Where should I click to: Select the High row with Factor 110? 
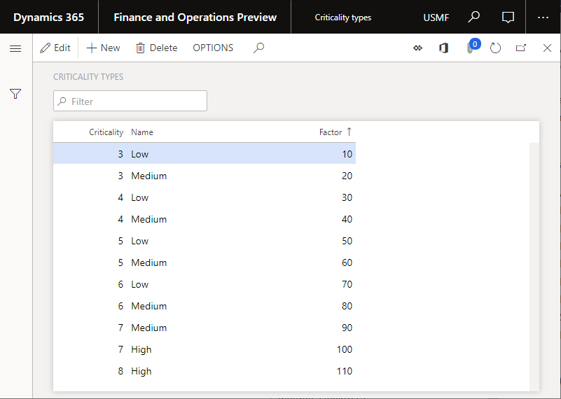point(205,371)
